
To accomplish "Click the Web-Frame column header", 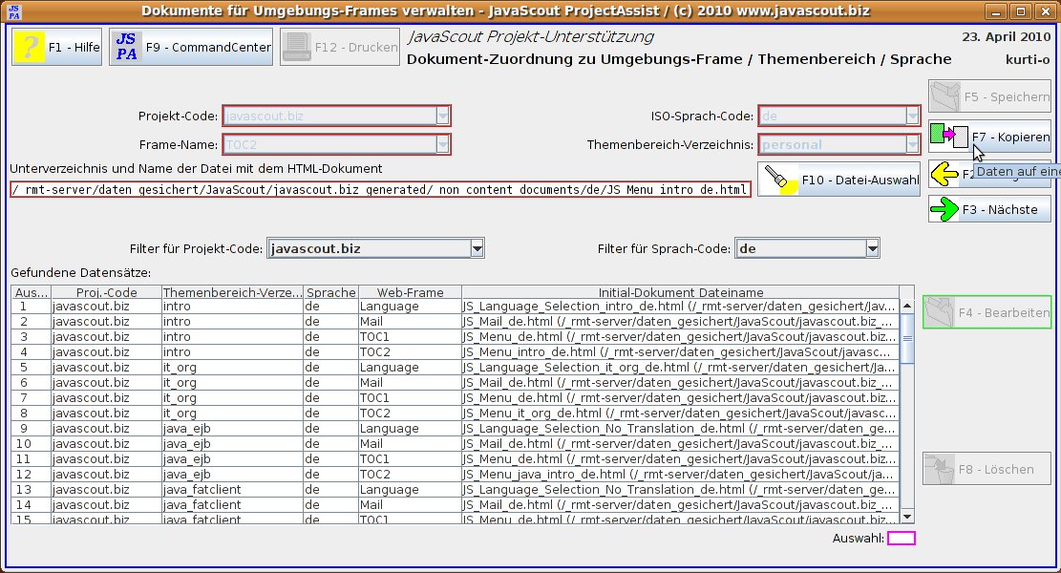I will 409,292.
